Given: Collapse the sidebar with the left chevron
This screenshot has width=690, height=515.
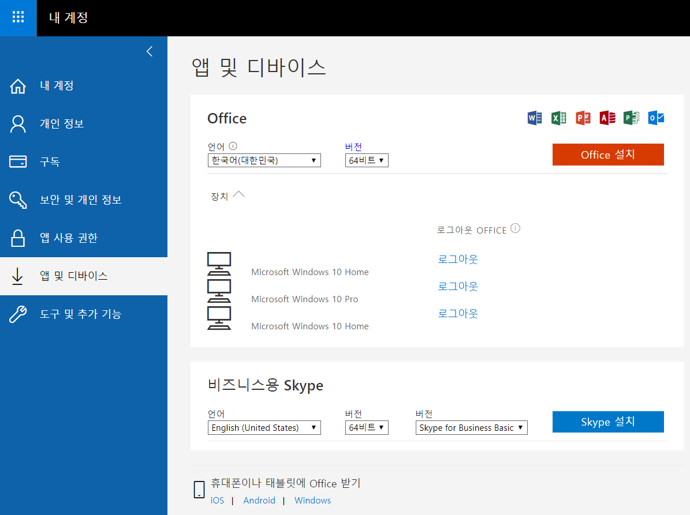Looking at the screenshot, I should point(150,51).
